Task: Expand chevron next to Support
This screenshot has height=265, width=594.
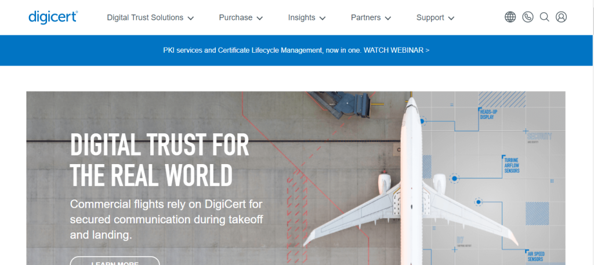Action: (451, 18)
